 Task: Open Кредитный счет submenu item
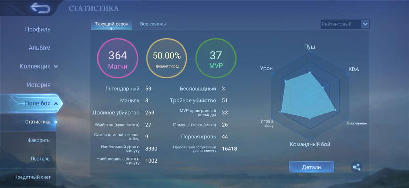pyautogui.click(x=32, y=177)
